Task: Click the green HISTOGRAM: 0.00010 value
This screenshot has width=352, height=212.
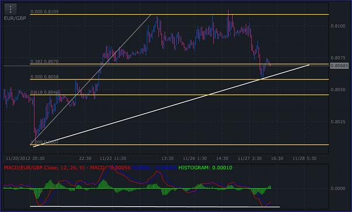Action: pyautogui.click(x=205, y=168)
